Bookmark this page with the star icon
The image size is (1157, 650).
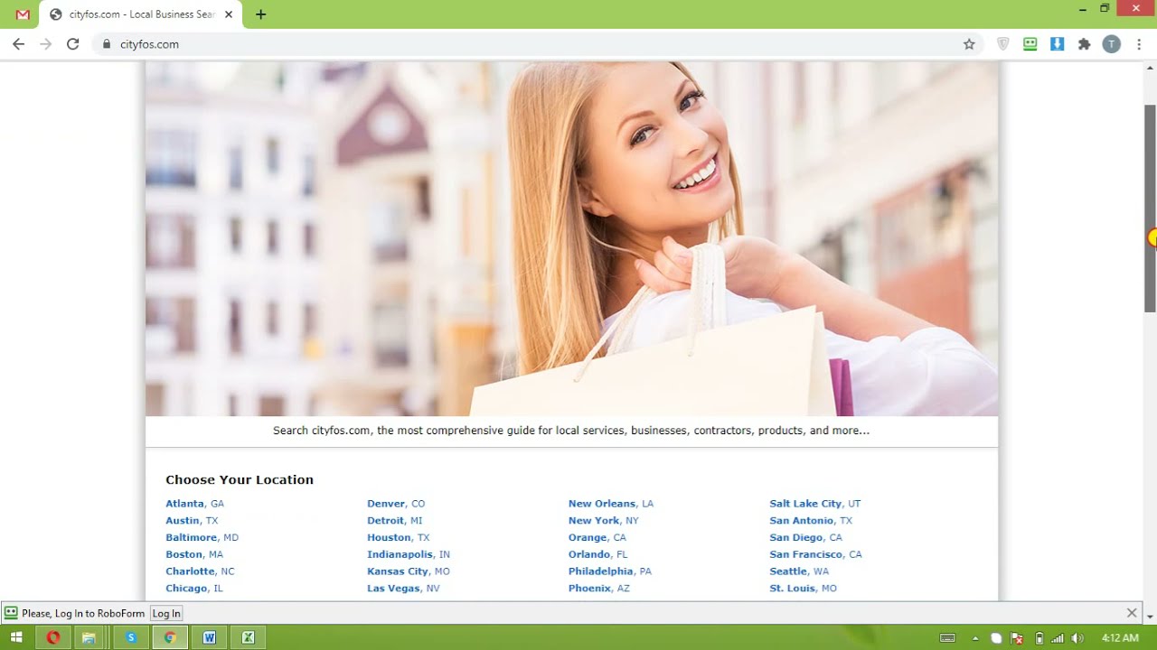tap(969, 43)
